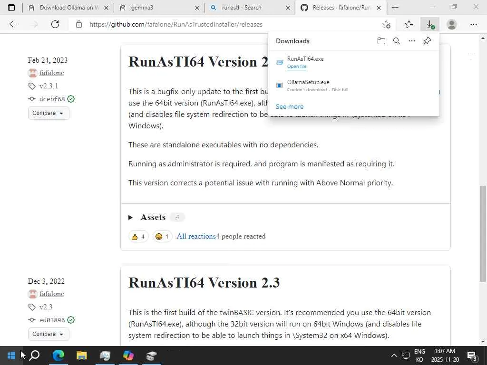This screenshot has width=487, height=365.
Task: Expand the Assets 4 section
Action: coord(156,217)
